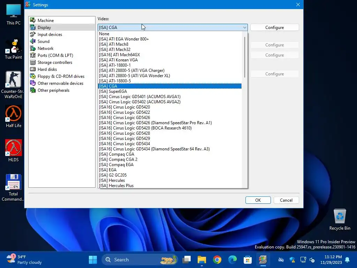Image resolution: width=357 pixels, height=268 pixels.
Task: Open the clock showing 11:12 PM
Action: pyautogui.click(x=331, y=260)
